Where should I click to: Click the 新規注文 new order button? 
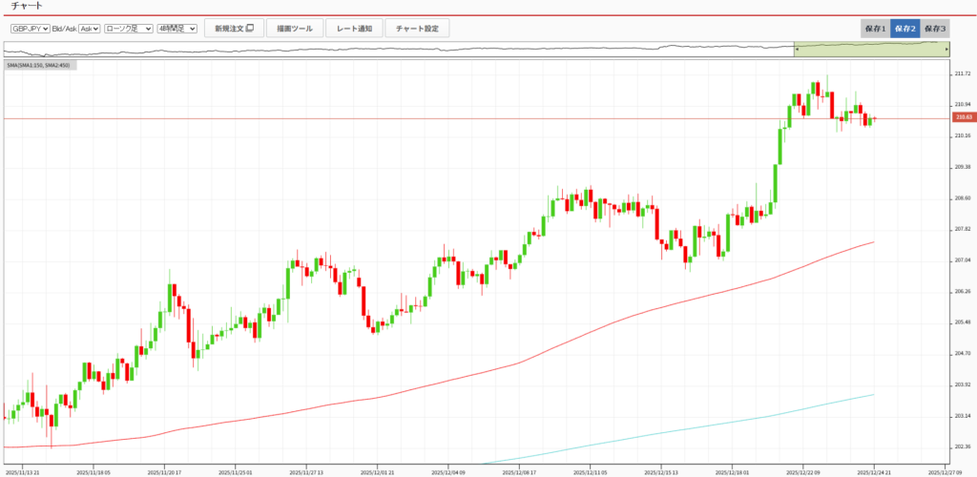tap(229, 29)
